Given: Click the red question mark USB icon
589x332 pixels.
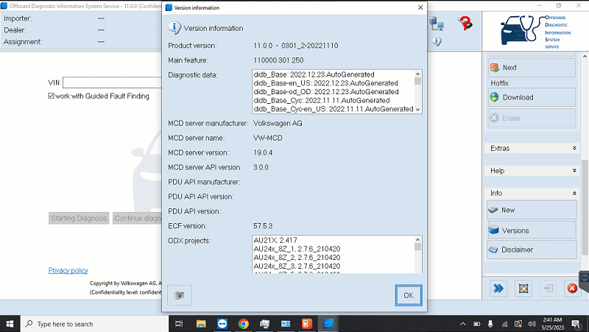Looking at the screenshot, I should tap(465, 24).
